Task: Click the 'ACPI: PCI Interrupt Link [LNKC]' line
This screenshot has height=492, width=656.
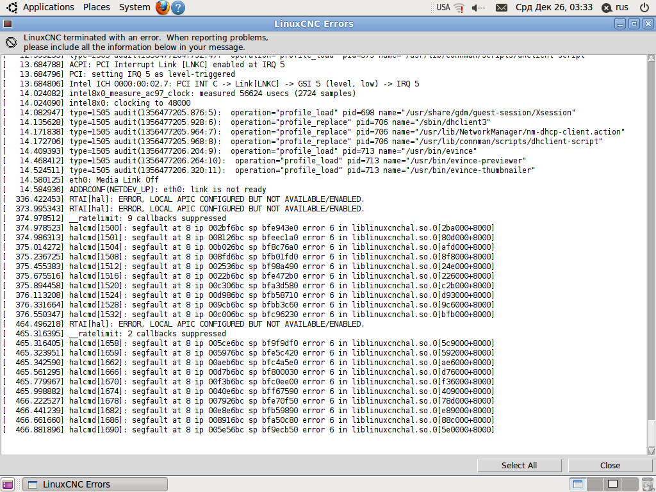Action: (144, 65)
